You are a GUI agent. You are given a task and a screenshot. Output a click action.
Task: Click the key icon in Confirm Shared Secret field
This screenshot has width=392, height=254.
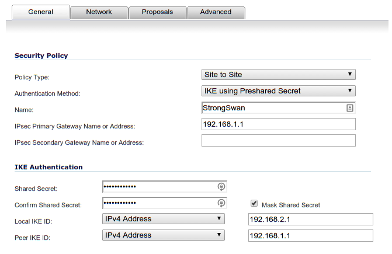[221, 203]
